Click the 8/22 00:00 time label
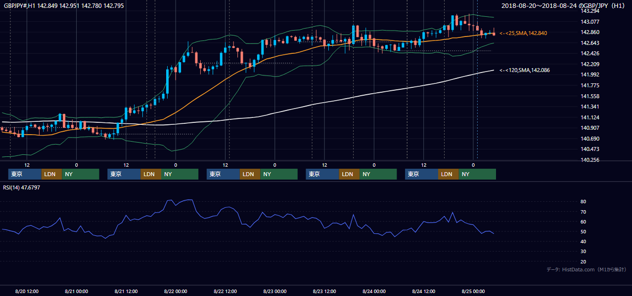The width and height of the screenshot is (632, 296). click(176, 291)
